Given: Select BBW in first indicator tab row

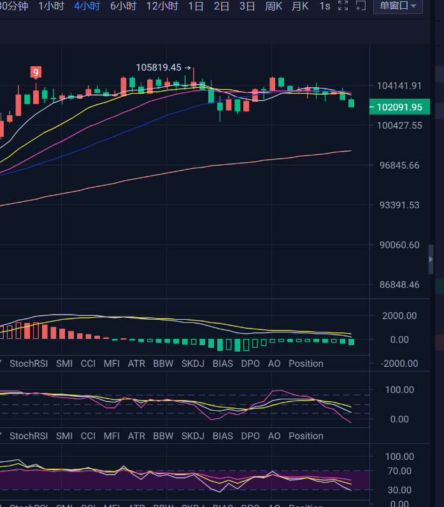Looking at the screenshot, I should click(163, 364).
